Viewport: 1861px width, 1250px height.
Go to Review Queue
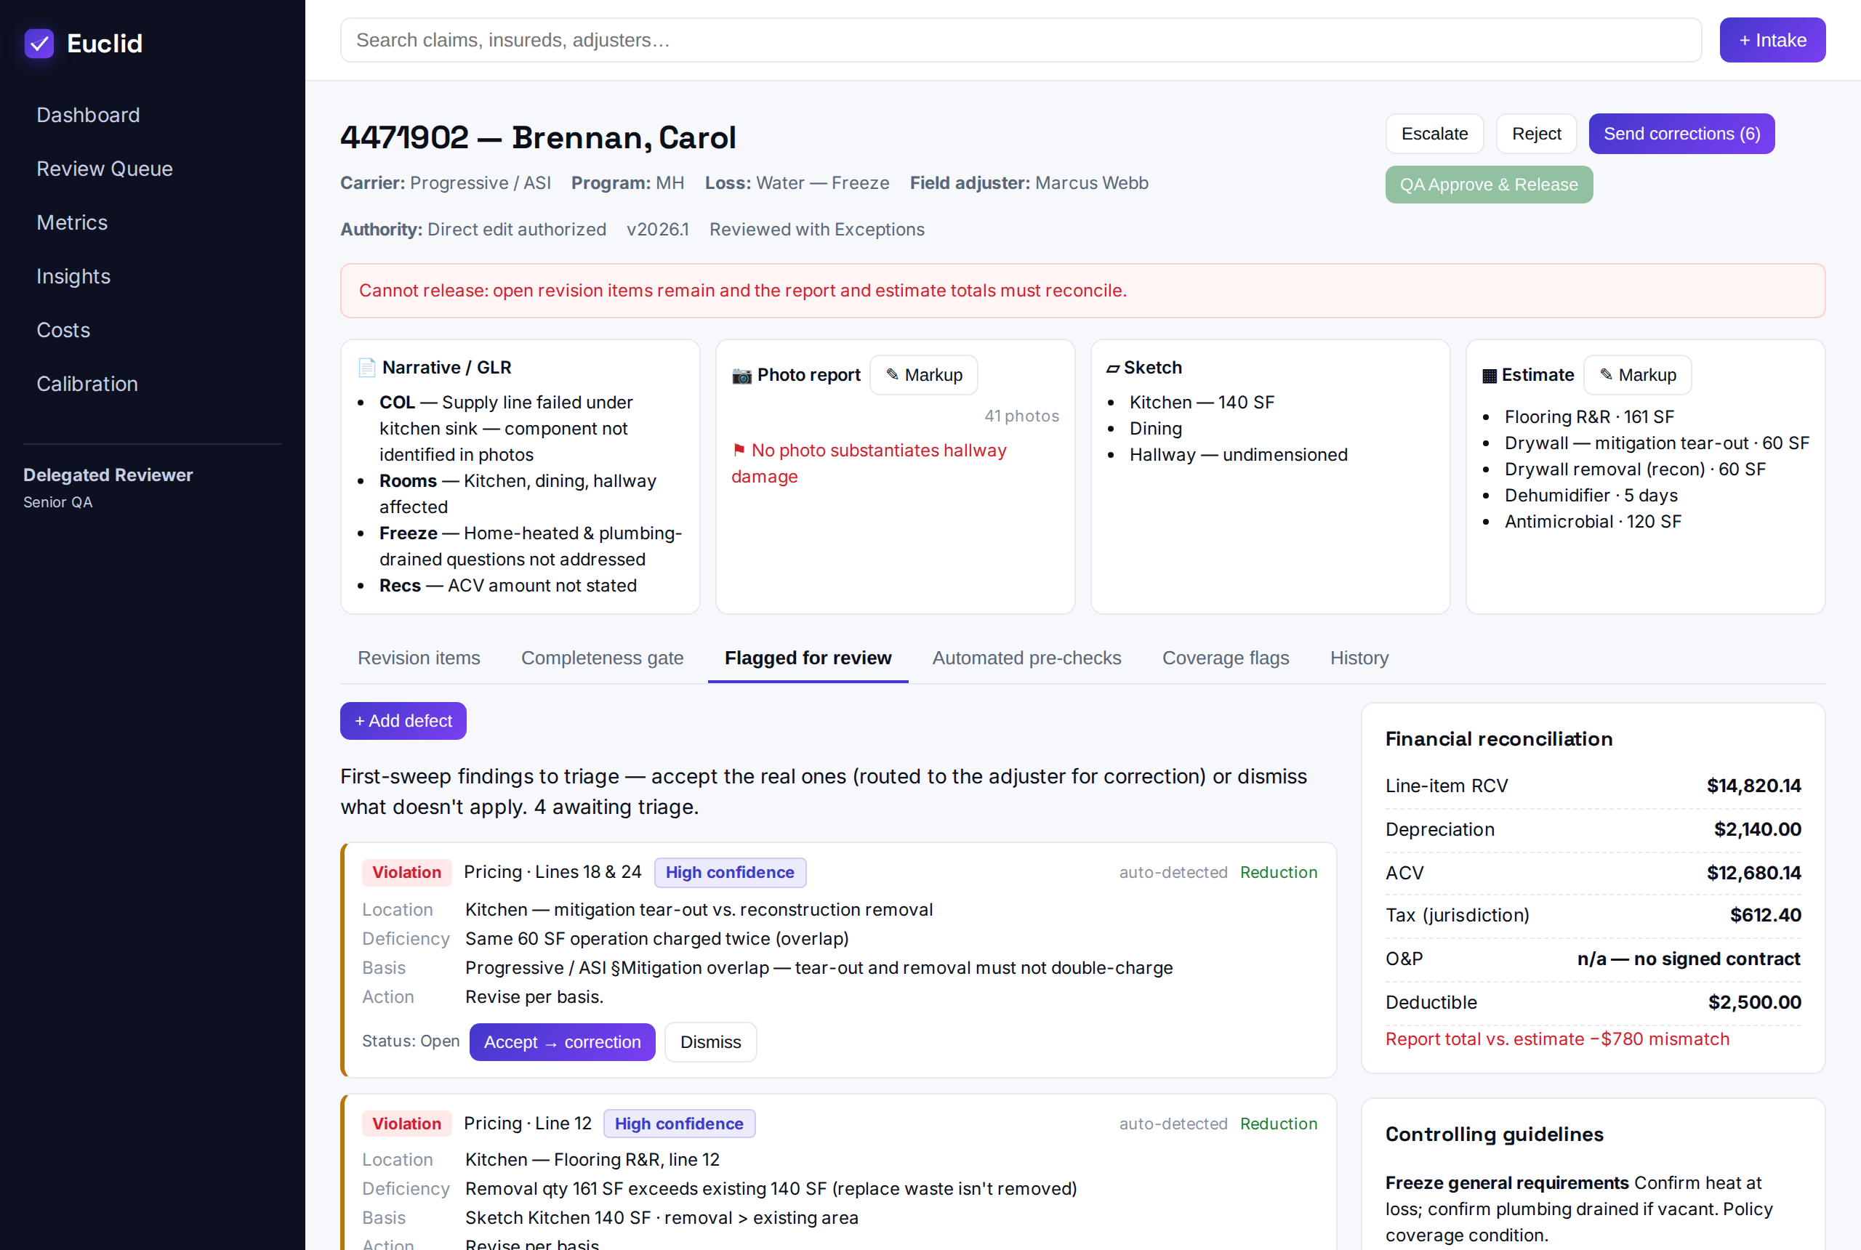tap(105, 169)
